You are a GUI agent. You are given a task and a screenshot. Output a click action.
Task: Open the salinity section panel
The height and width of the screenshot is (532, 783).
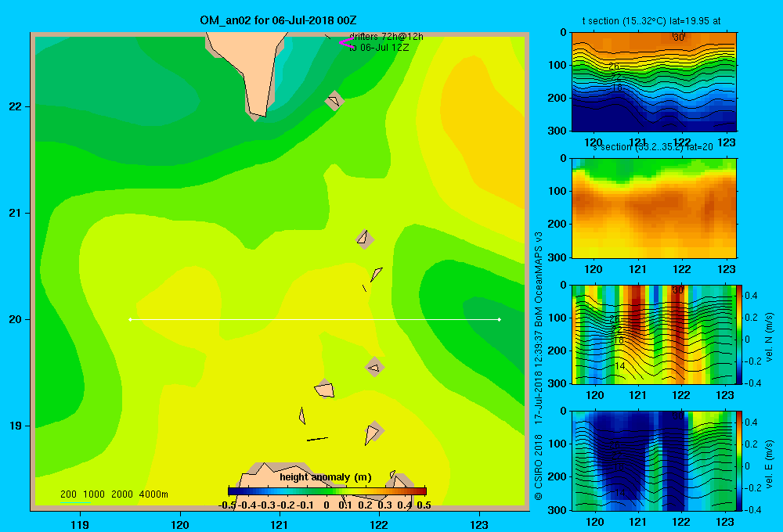pyautogui.click(x=654, y=208)
